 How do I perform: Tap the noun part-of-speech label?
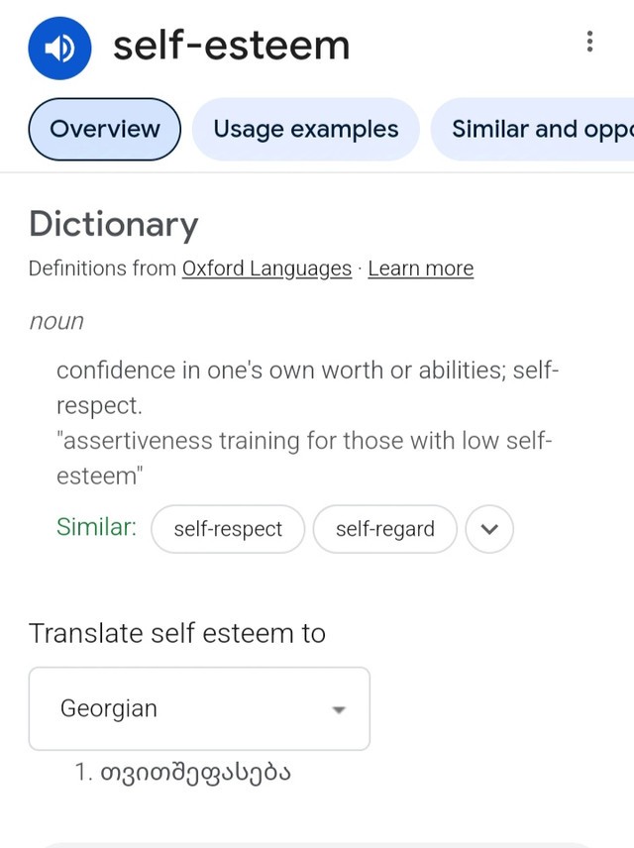[x=56, y=321]
